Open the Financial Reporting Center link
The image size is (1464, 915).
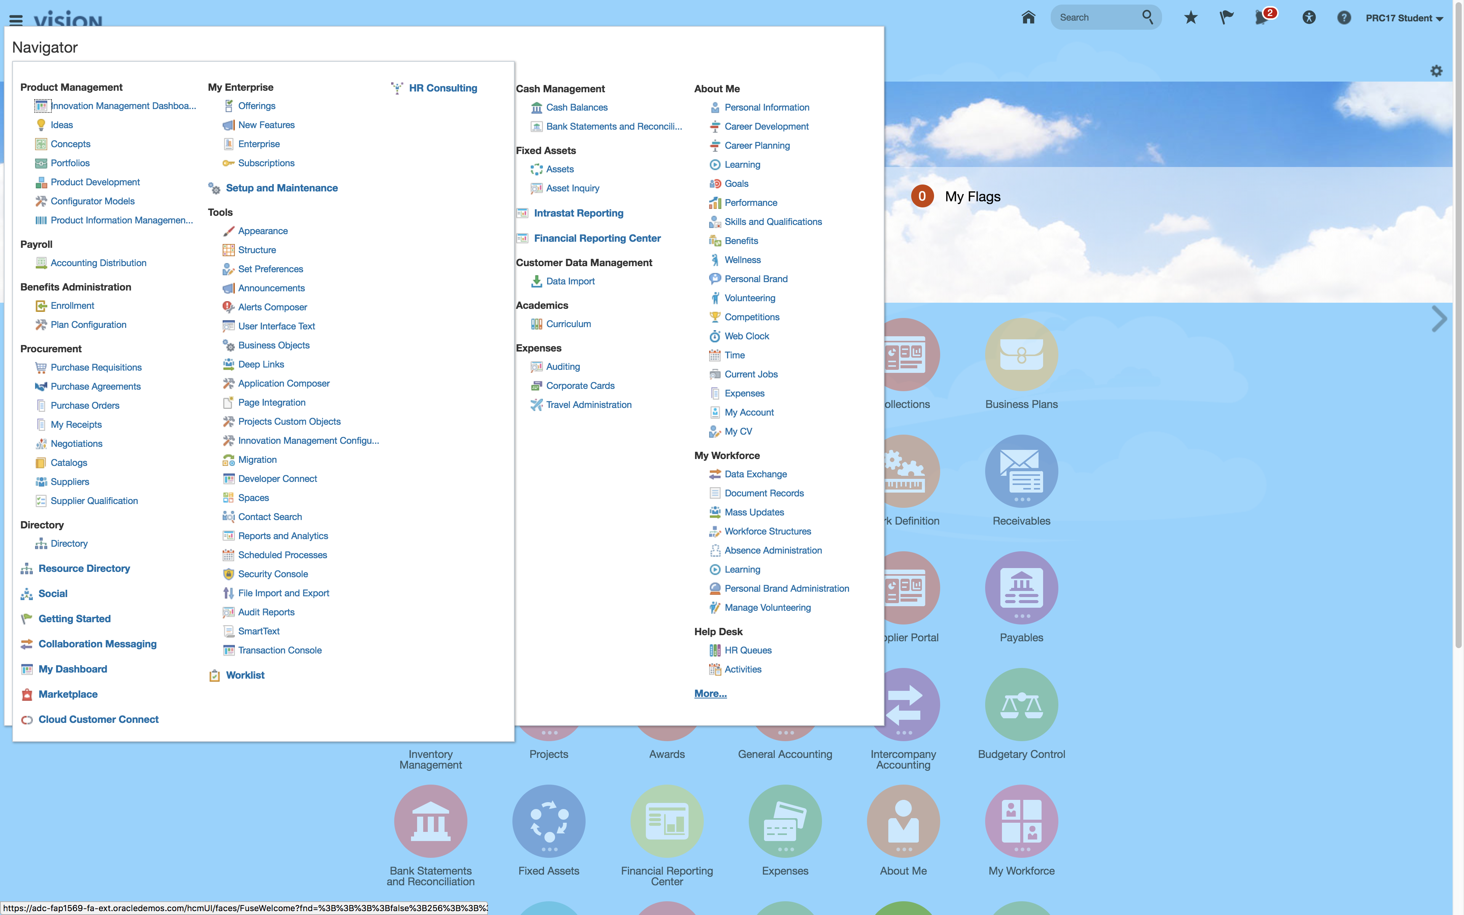pos(597,238)
